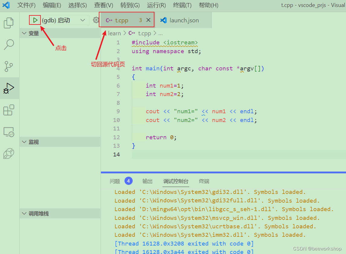Switch to the launch.json editor tab
Screen dimensions: 346x254
[x=183, y=20]
